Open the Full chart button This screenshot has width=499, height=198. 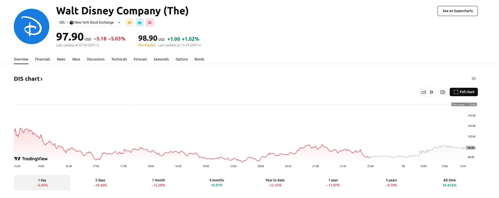(463, 92)
